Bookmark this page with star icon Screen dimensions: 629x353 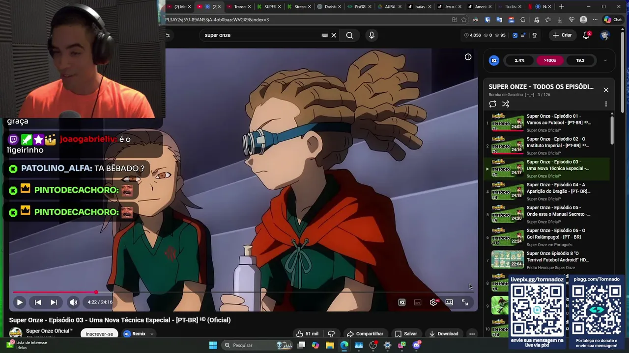click(464, 20)
